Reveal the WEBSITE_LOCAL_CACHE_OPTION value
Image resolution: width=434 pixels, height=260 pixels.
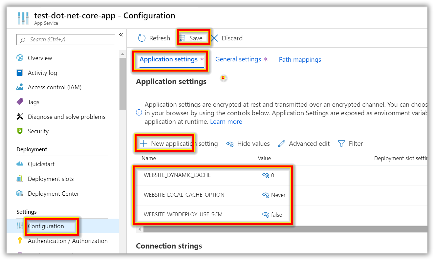click(266, 195)
